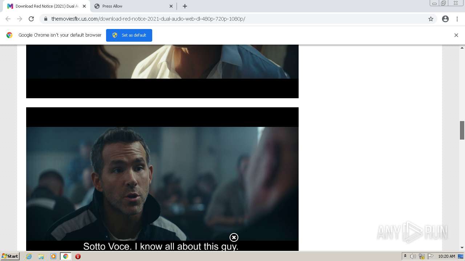Go forward to the next page
This screenshot has height=261, width=465.
[x=20, y=19]
